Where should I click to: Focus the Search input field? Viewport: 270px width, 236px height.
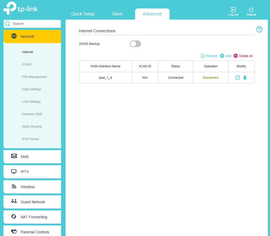(x=32, y=24)
